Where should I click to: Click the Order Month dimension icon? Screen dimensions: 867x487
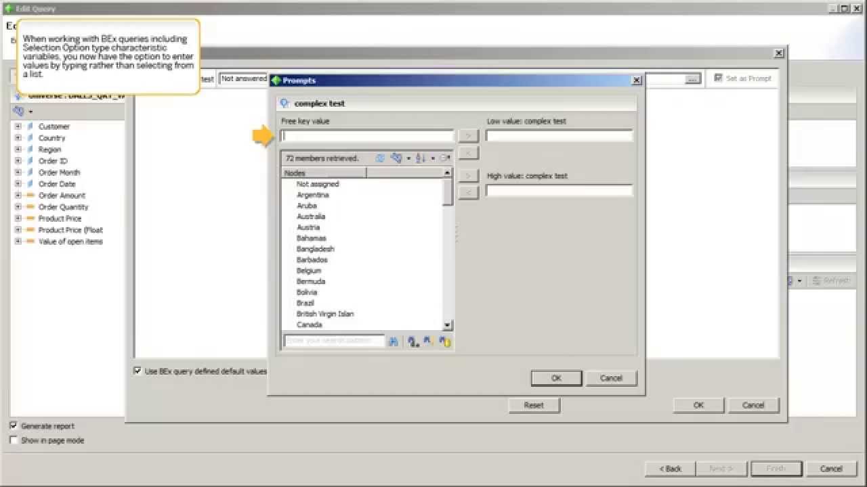click(30, 172)
